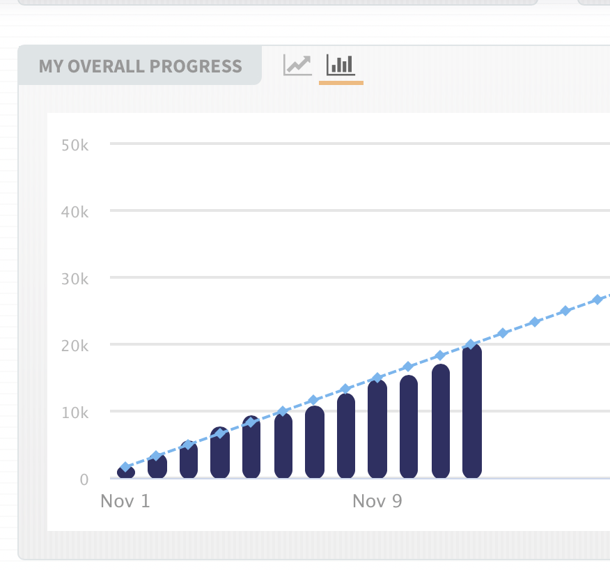Viewport: 610px width, 570px height.
Task: Click the Nov 1 bar in chart
Action: coord(126,472)
